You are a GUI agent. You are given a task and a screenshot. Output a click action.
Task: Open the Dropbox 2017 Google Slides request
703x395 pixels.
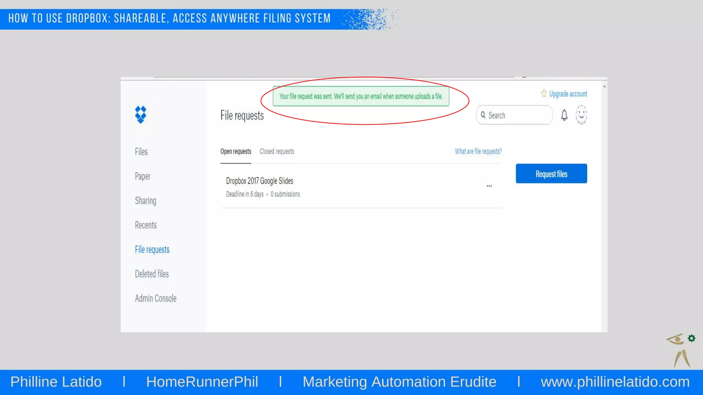tap(260, 181)
